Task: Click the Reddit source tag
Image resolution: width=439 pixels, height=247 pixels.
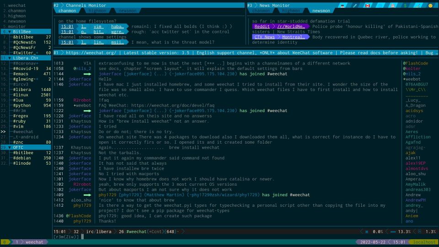Action: click(x=262, y=27)
